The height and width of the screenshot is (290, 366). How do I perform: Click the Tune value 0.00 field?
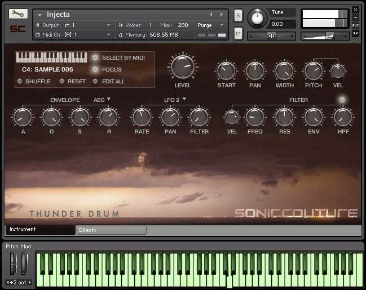pos(282,24)
